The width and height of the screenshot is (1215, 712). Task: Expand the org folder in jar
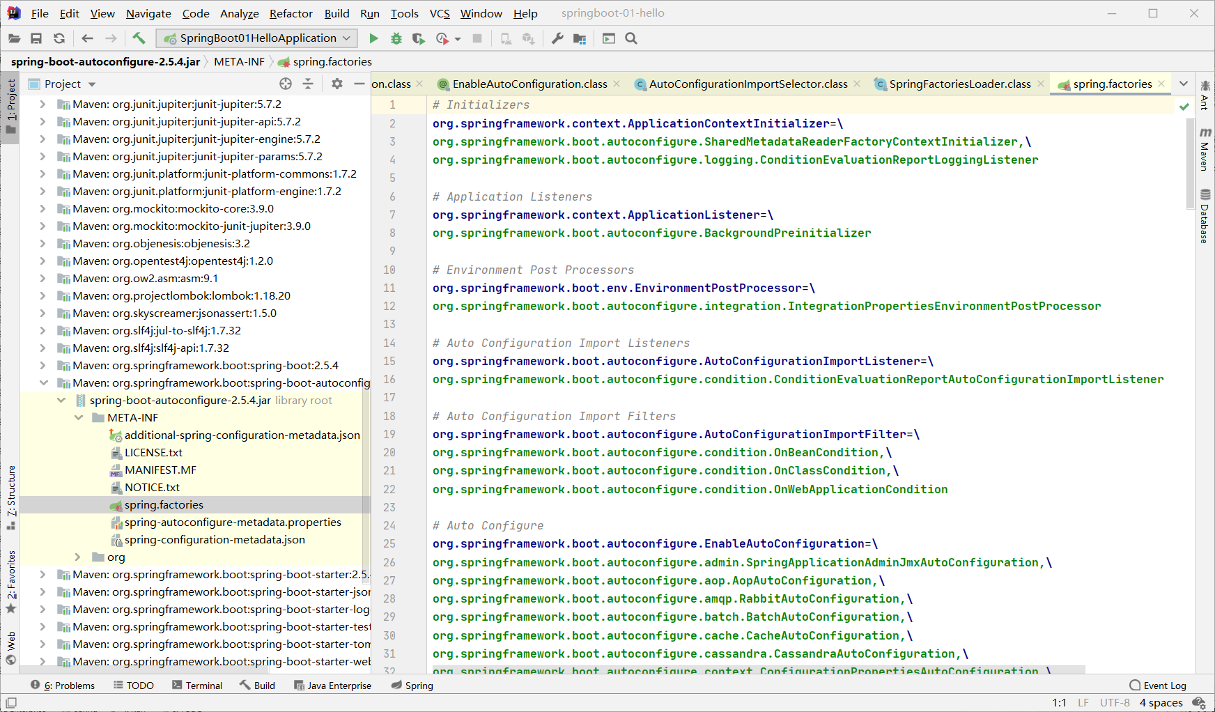coord(79,557)
